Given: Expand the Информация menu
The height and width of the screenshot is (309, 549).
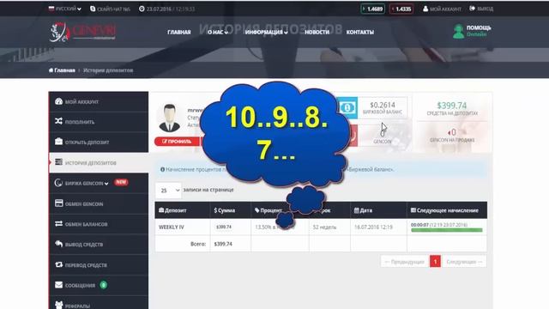Looking at the screenshot, I should click(x=266, y=32).
